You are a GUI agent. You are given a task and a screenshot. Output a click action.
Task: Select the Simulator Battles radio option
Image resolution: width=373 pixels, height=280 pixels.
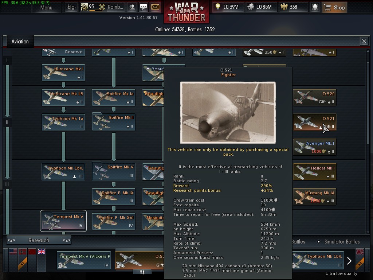(x=319, y=242)
